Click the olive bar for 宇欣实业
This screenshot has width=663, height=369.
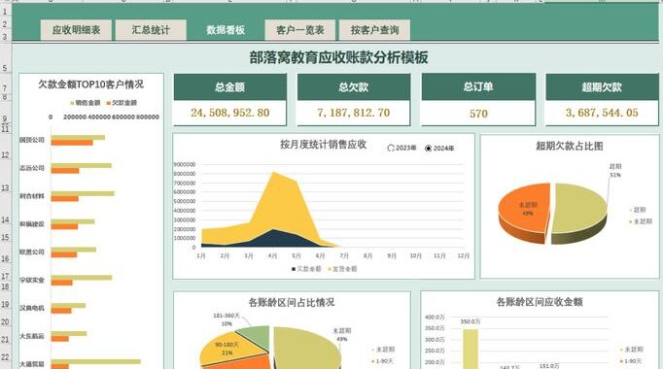coord(82,278)
